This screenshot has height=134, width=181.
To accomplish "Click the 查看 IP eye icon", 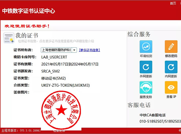I will [x=171, y=87].
